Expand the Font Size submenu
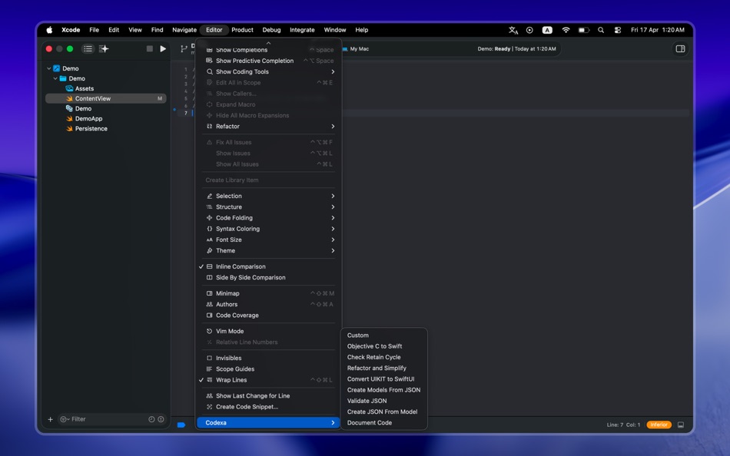The image size is (730, 456). [x=269, y=240]
